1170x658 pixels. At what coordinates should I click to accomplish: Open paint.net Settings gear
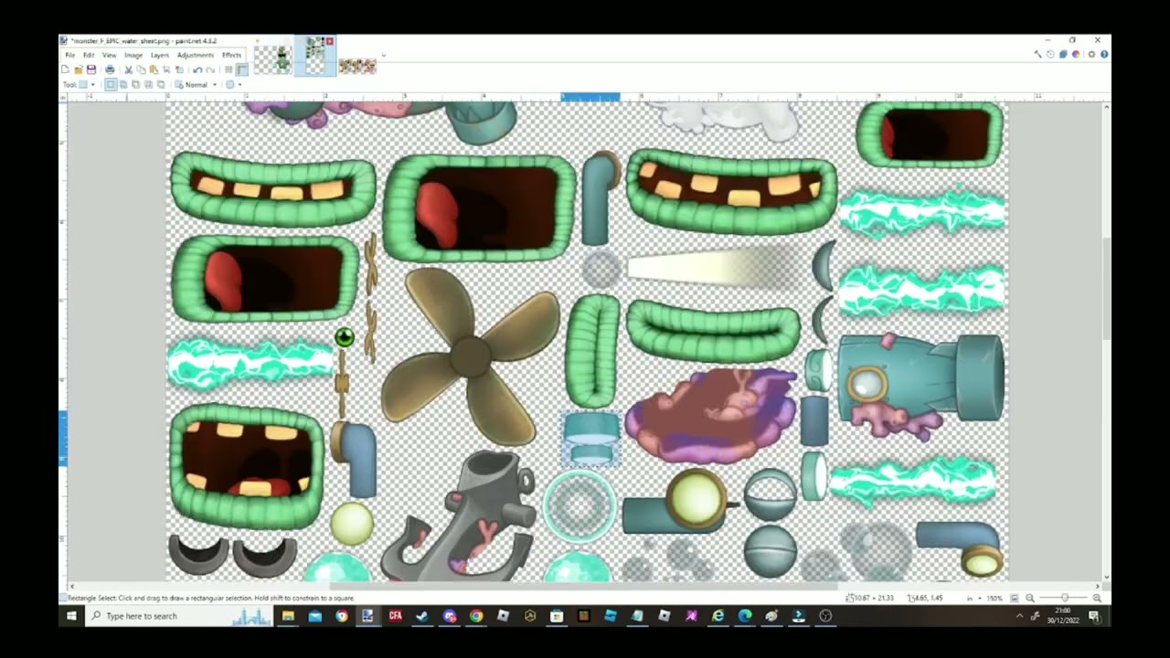coord(1091,54)
